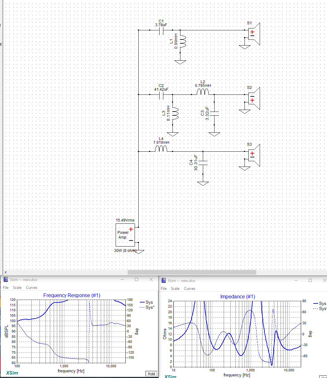327x378 pixels.
Task: Click the solid Sys legend entry in Frequency Response
Action: click(x=146, y=302)
